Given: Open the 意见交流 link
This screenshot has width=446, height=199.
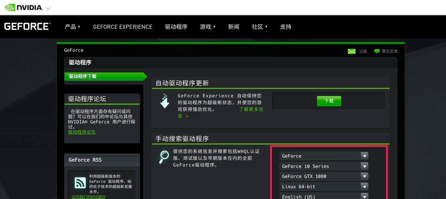Looking at the screenshot, I should click(390, 51).
